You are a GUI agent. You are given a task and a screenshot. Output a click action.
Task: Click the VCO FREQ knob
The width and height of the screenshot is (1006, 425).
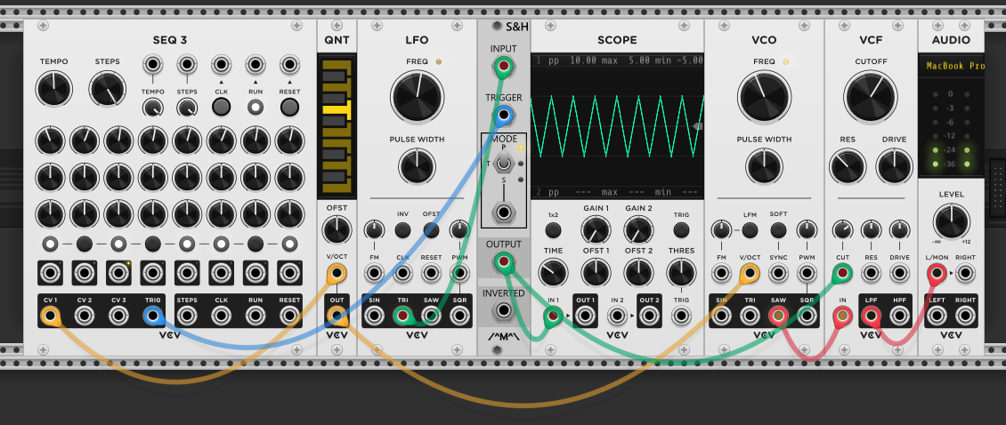pyautogui.click(x=764, y=98)
